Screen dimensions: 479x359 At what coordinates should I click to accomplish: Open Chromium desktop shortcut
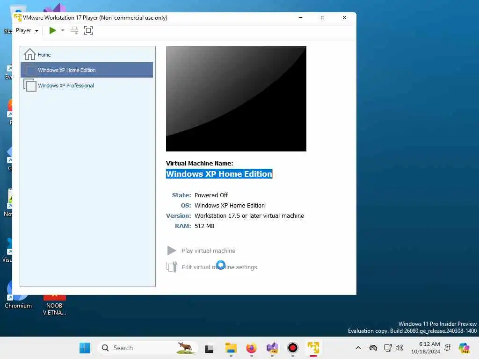point(18,294)
